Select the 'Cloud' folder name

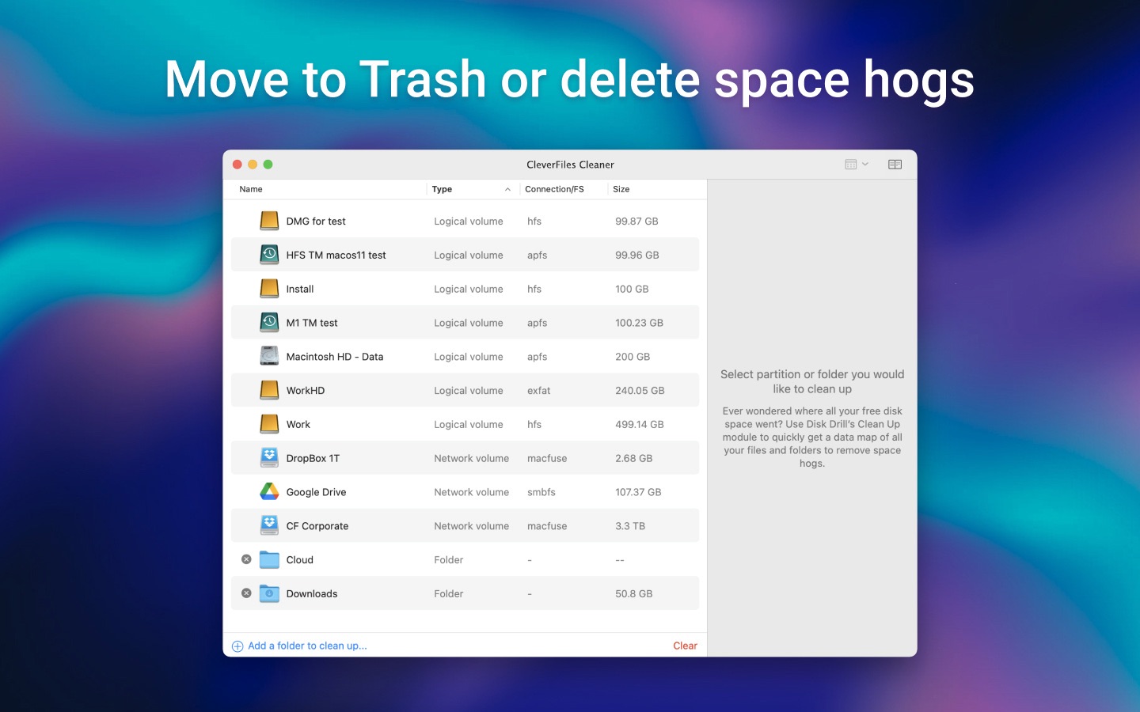(300, 559)
